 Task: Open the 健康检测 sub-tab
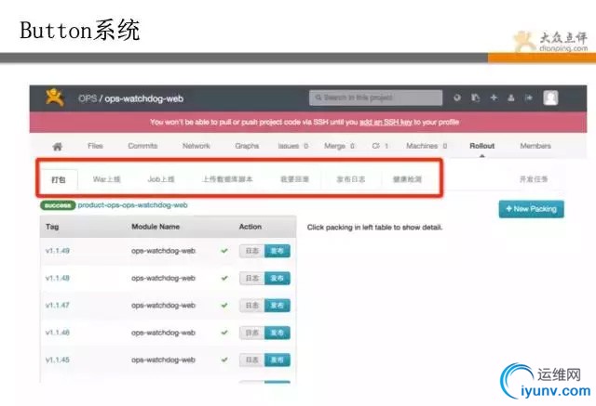tap(407, 179)
